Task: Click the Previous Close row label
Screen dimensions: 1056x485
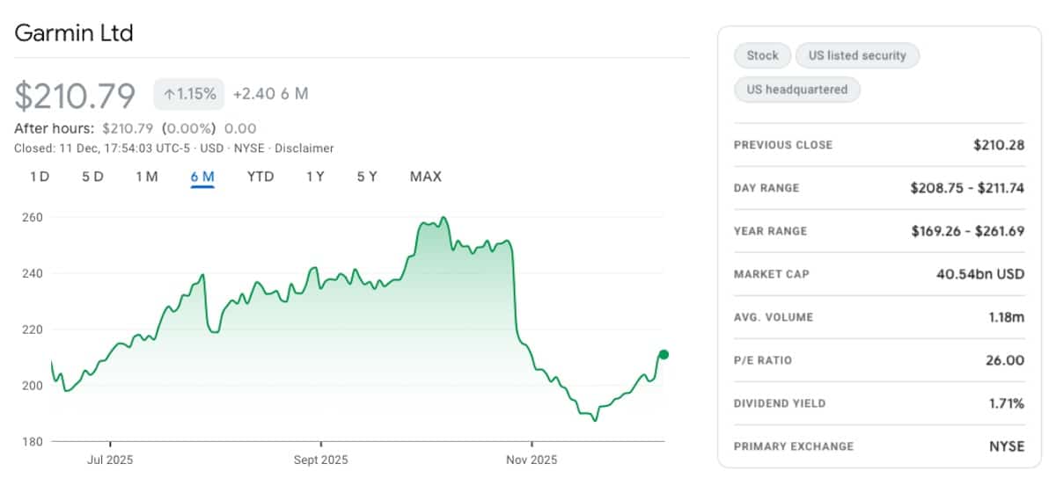Action: [782, 145]
